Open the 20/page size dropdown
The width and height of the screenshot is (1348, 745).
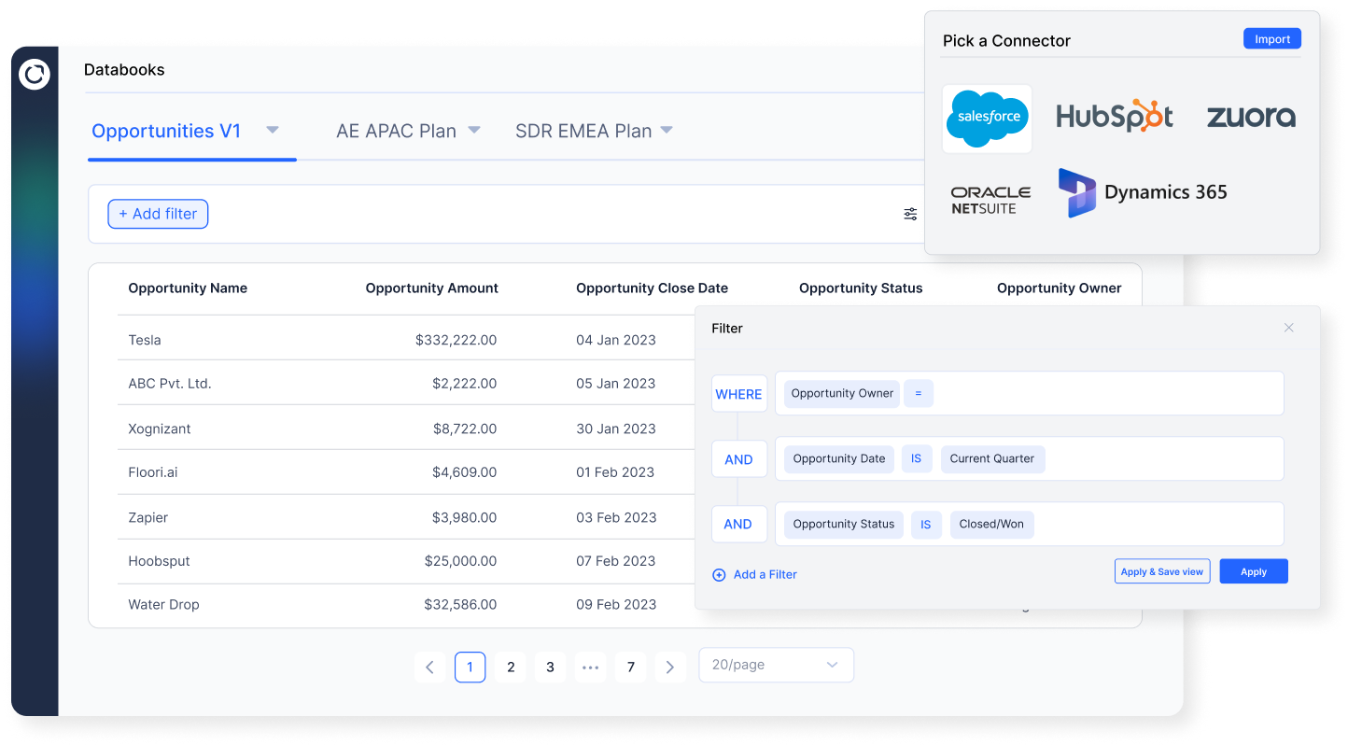point(776,665)
